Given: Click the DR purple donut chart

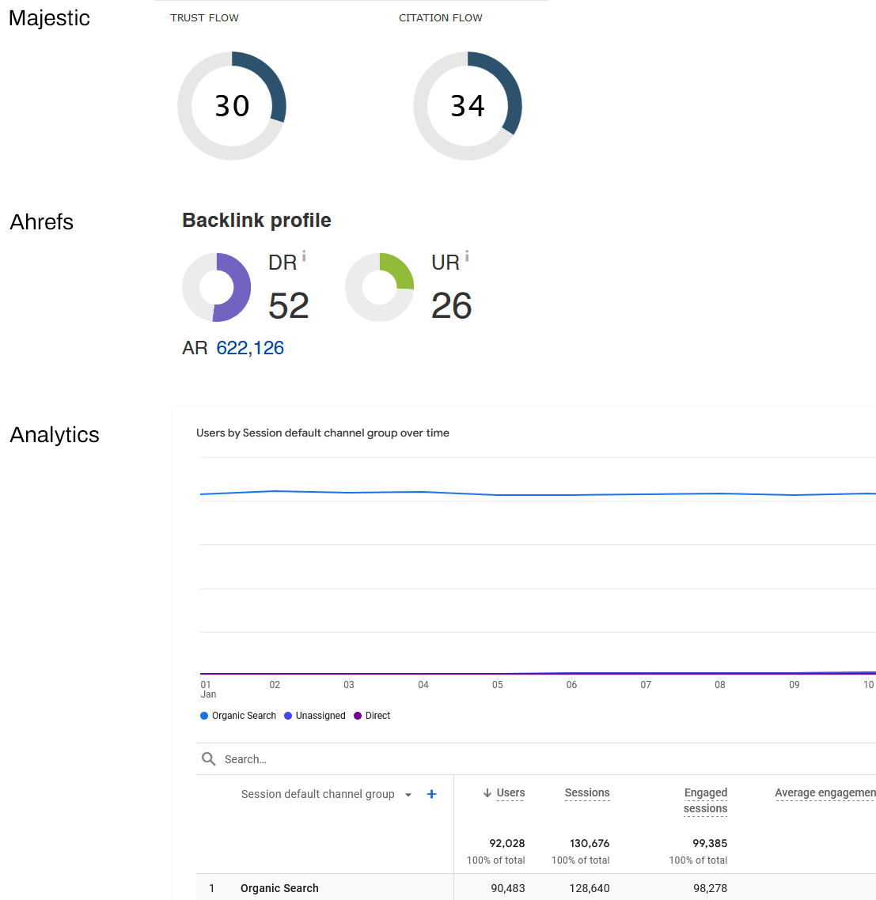Looking at the screenshot, I should [x=217, y=287].
